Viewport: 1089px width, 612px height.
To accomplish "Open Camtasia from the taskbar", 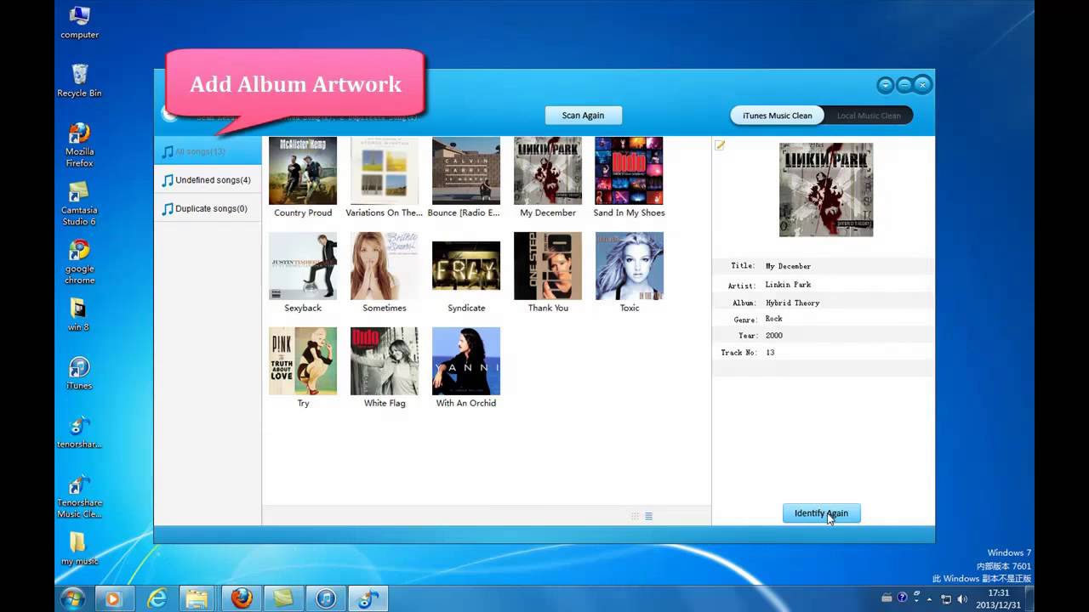I will pos(283,598).
